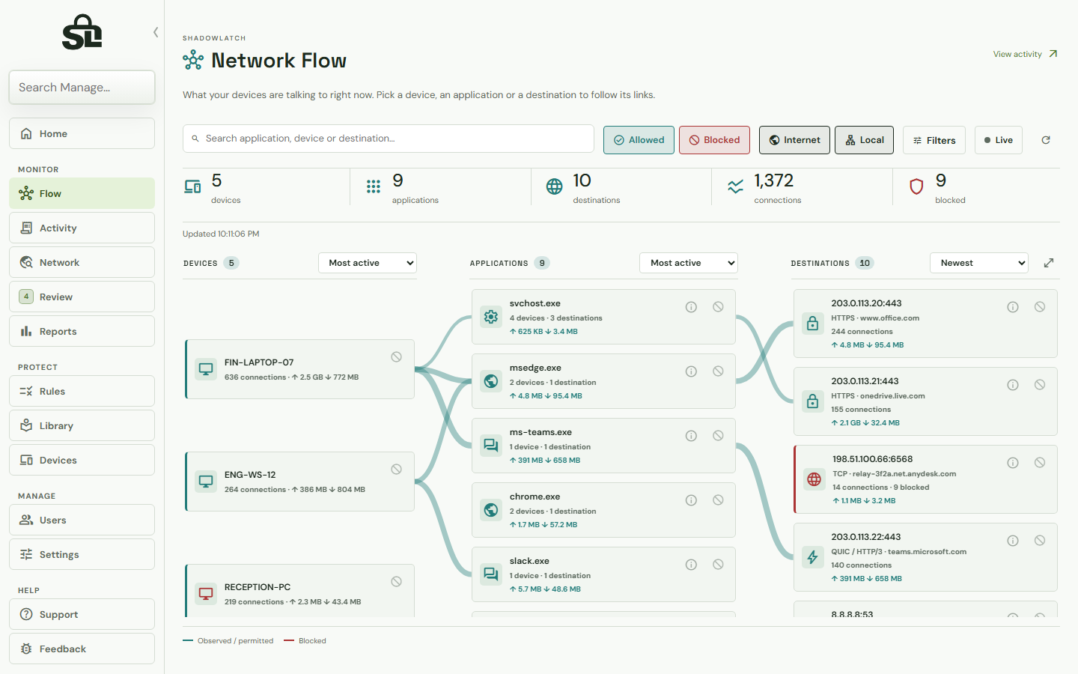Screen dimensions: 1078x674
Task: Block the ENG-WS-12 device
Action: pyautogui.click(x=397, y=470)
